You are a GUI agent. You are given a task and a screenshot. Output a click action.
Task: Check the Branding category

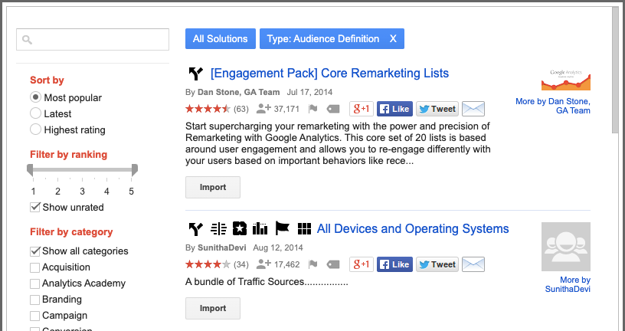click(x=35, y=300)
